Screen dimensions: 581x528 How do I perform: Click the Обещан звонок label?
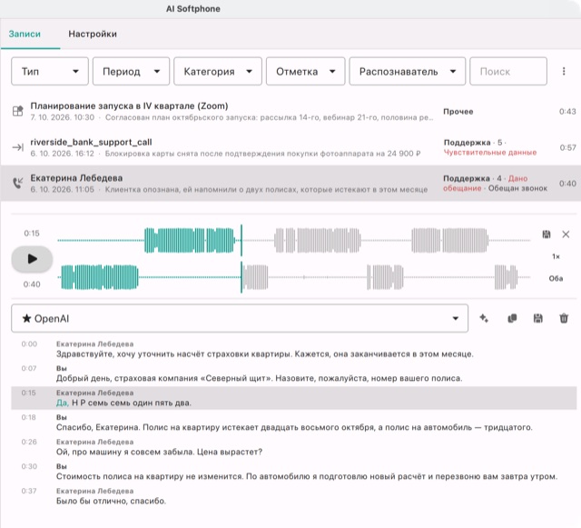point(517,188)
